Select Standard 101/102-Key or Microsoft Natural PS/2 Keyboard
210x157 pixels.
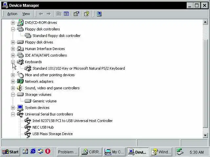point(79,68)
